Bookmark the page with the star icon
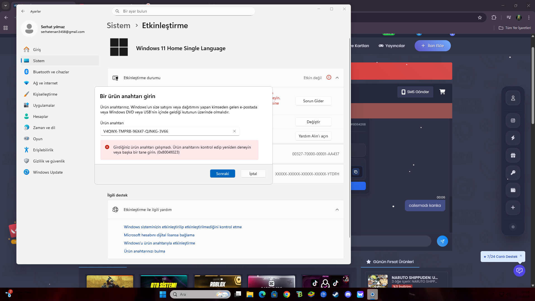The height and width of the screenshot is (301, 535). tap(480, 18)
